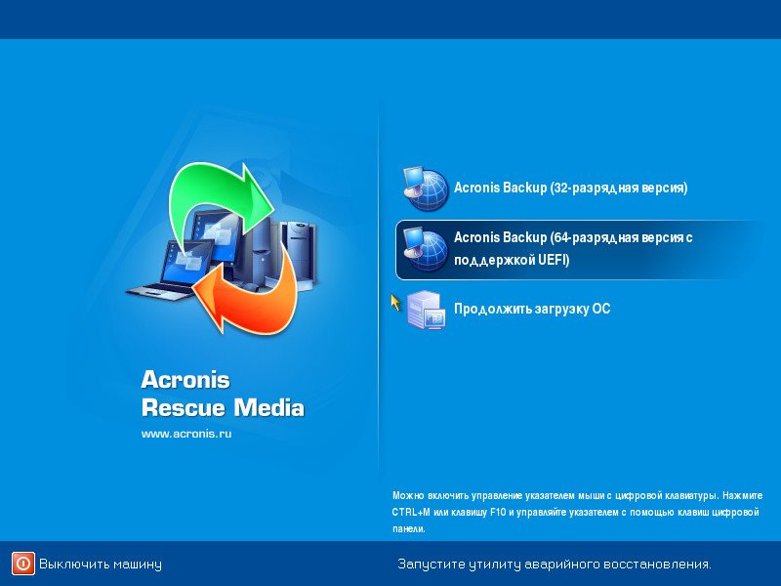Click the status text Запустите утилиту аварийного восстановления

555,565
